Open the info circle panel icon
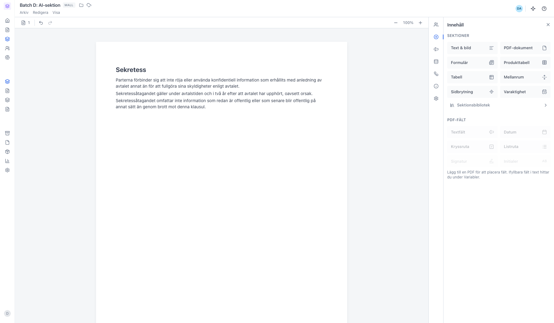Screen dimensions: 554x323 [436, 86]
